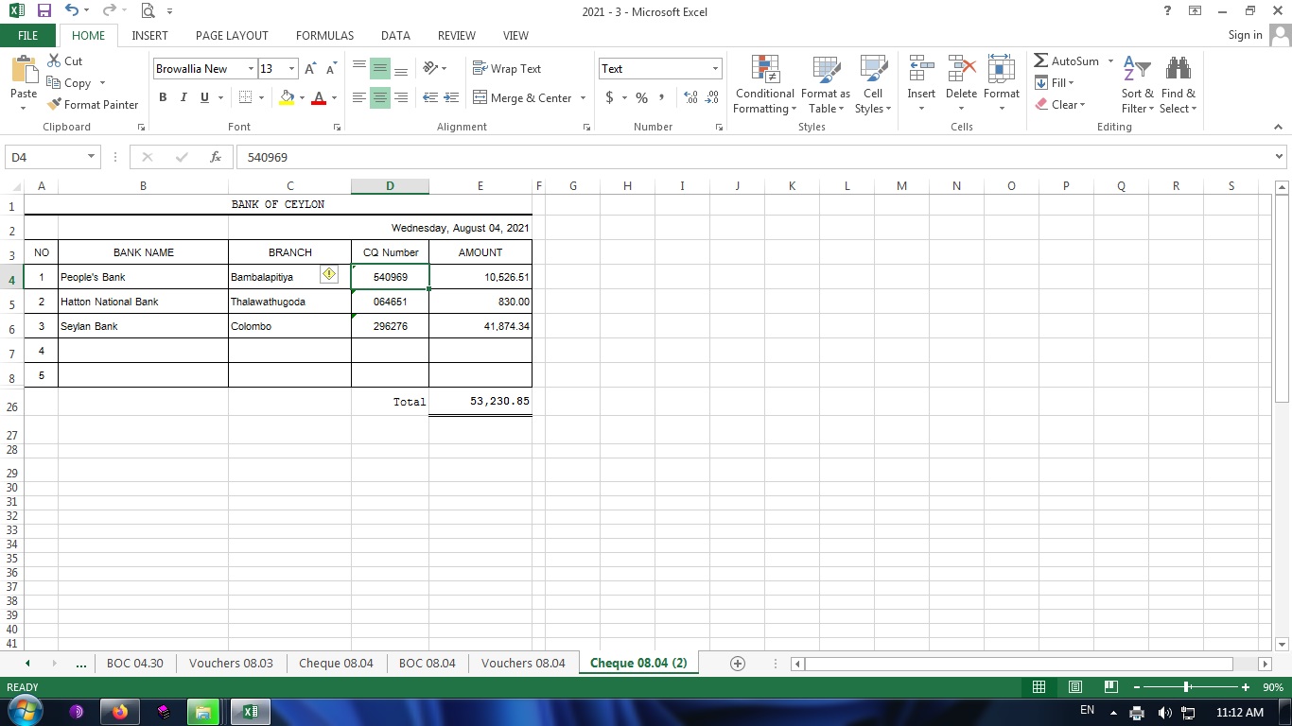Toggle Underline formatting
The width and height of the screenshot is (1292, 726).
point(203,97)
